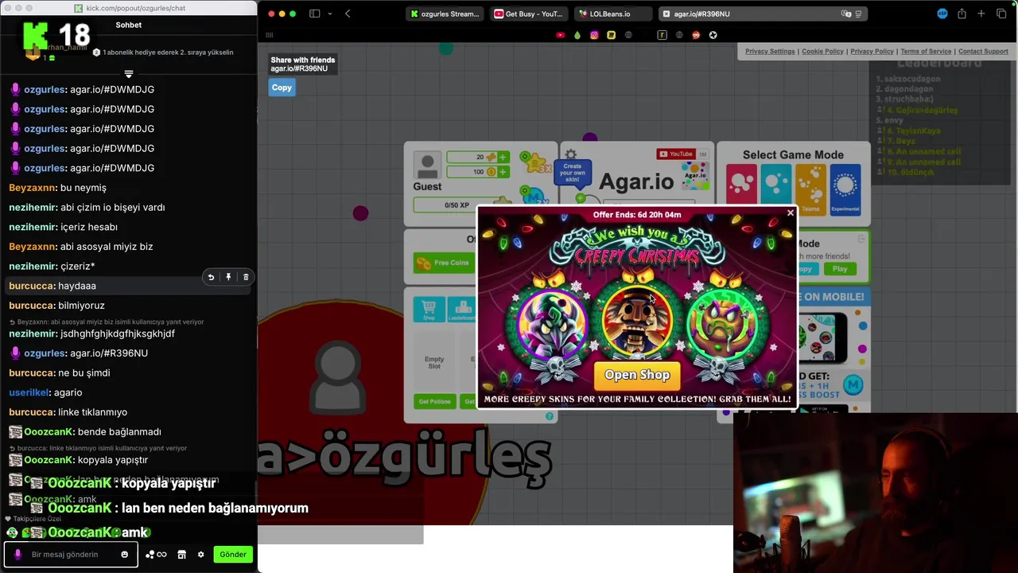1018x573 pixels.
Task: Click the nezihemir username on çizeriz* message
Action: click(x=32, y=266)
